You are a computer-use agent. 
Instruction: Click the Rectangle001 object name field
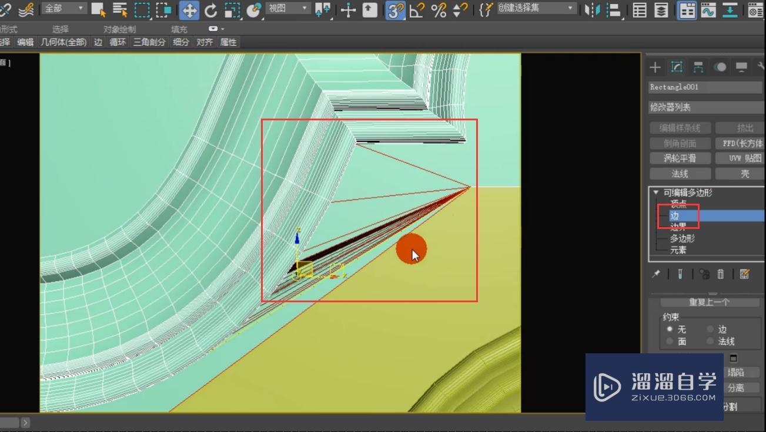[x=705, y=87]
